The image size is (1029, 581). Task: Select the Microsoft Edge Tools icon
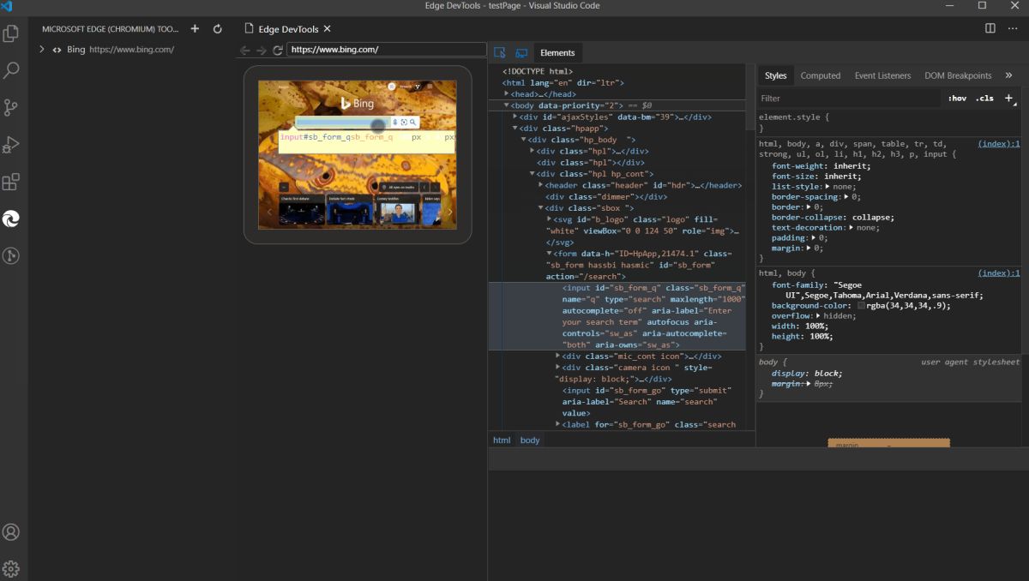11,219
